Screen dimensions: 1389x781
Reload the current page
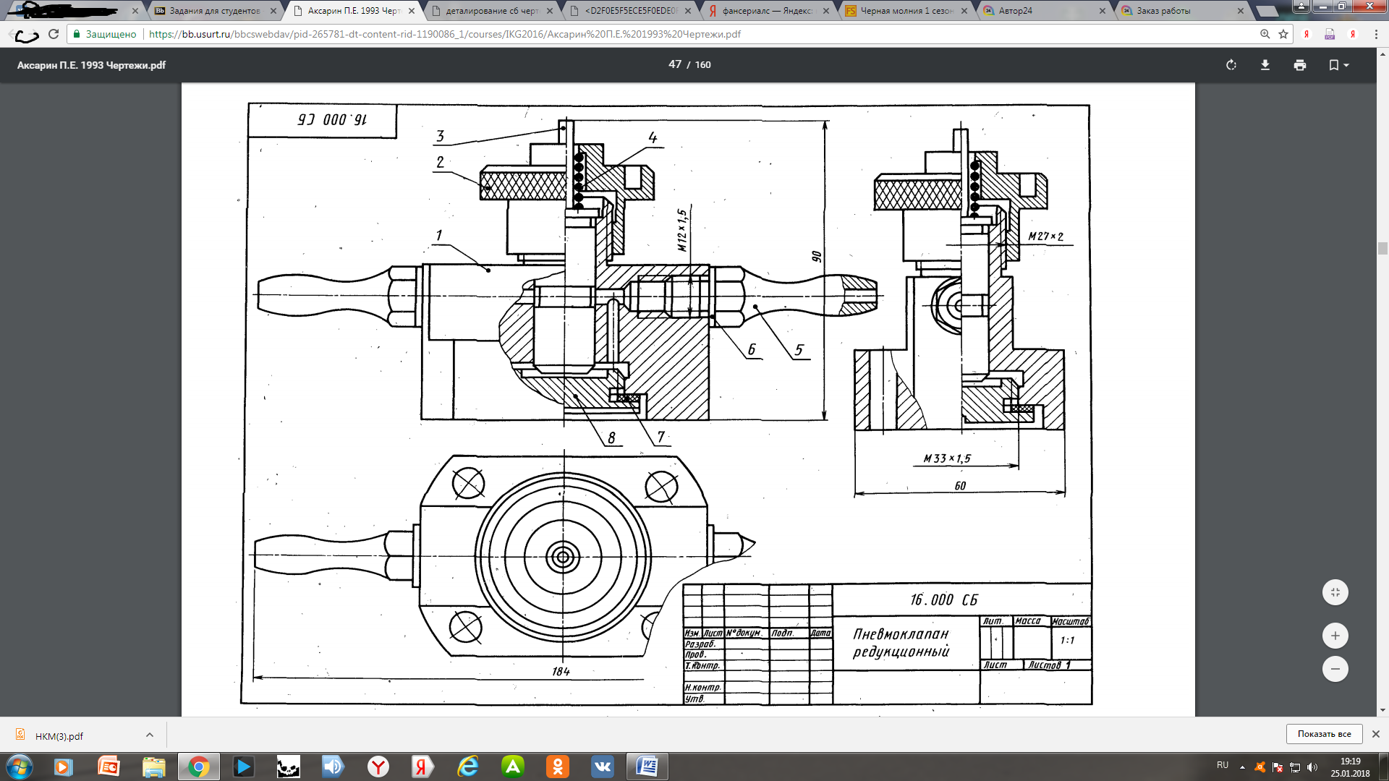coord(54,34)
